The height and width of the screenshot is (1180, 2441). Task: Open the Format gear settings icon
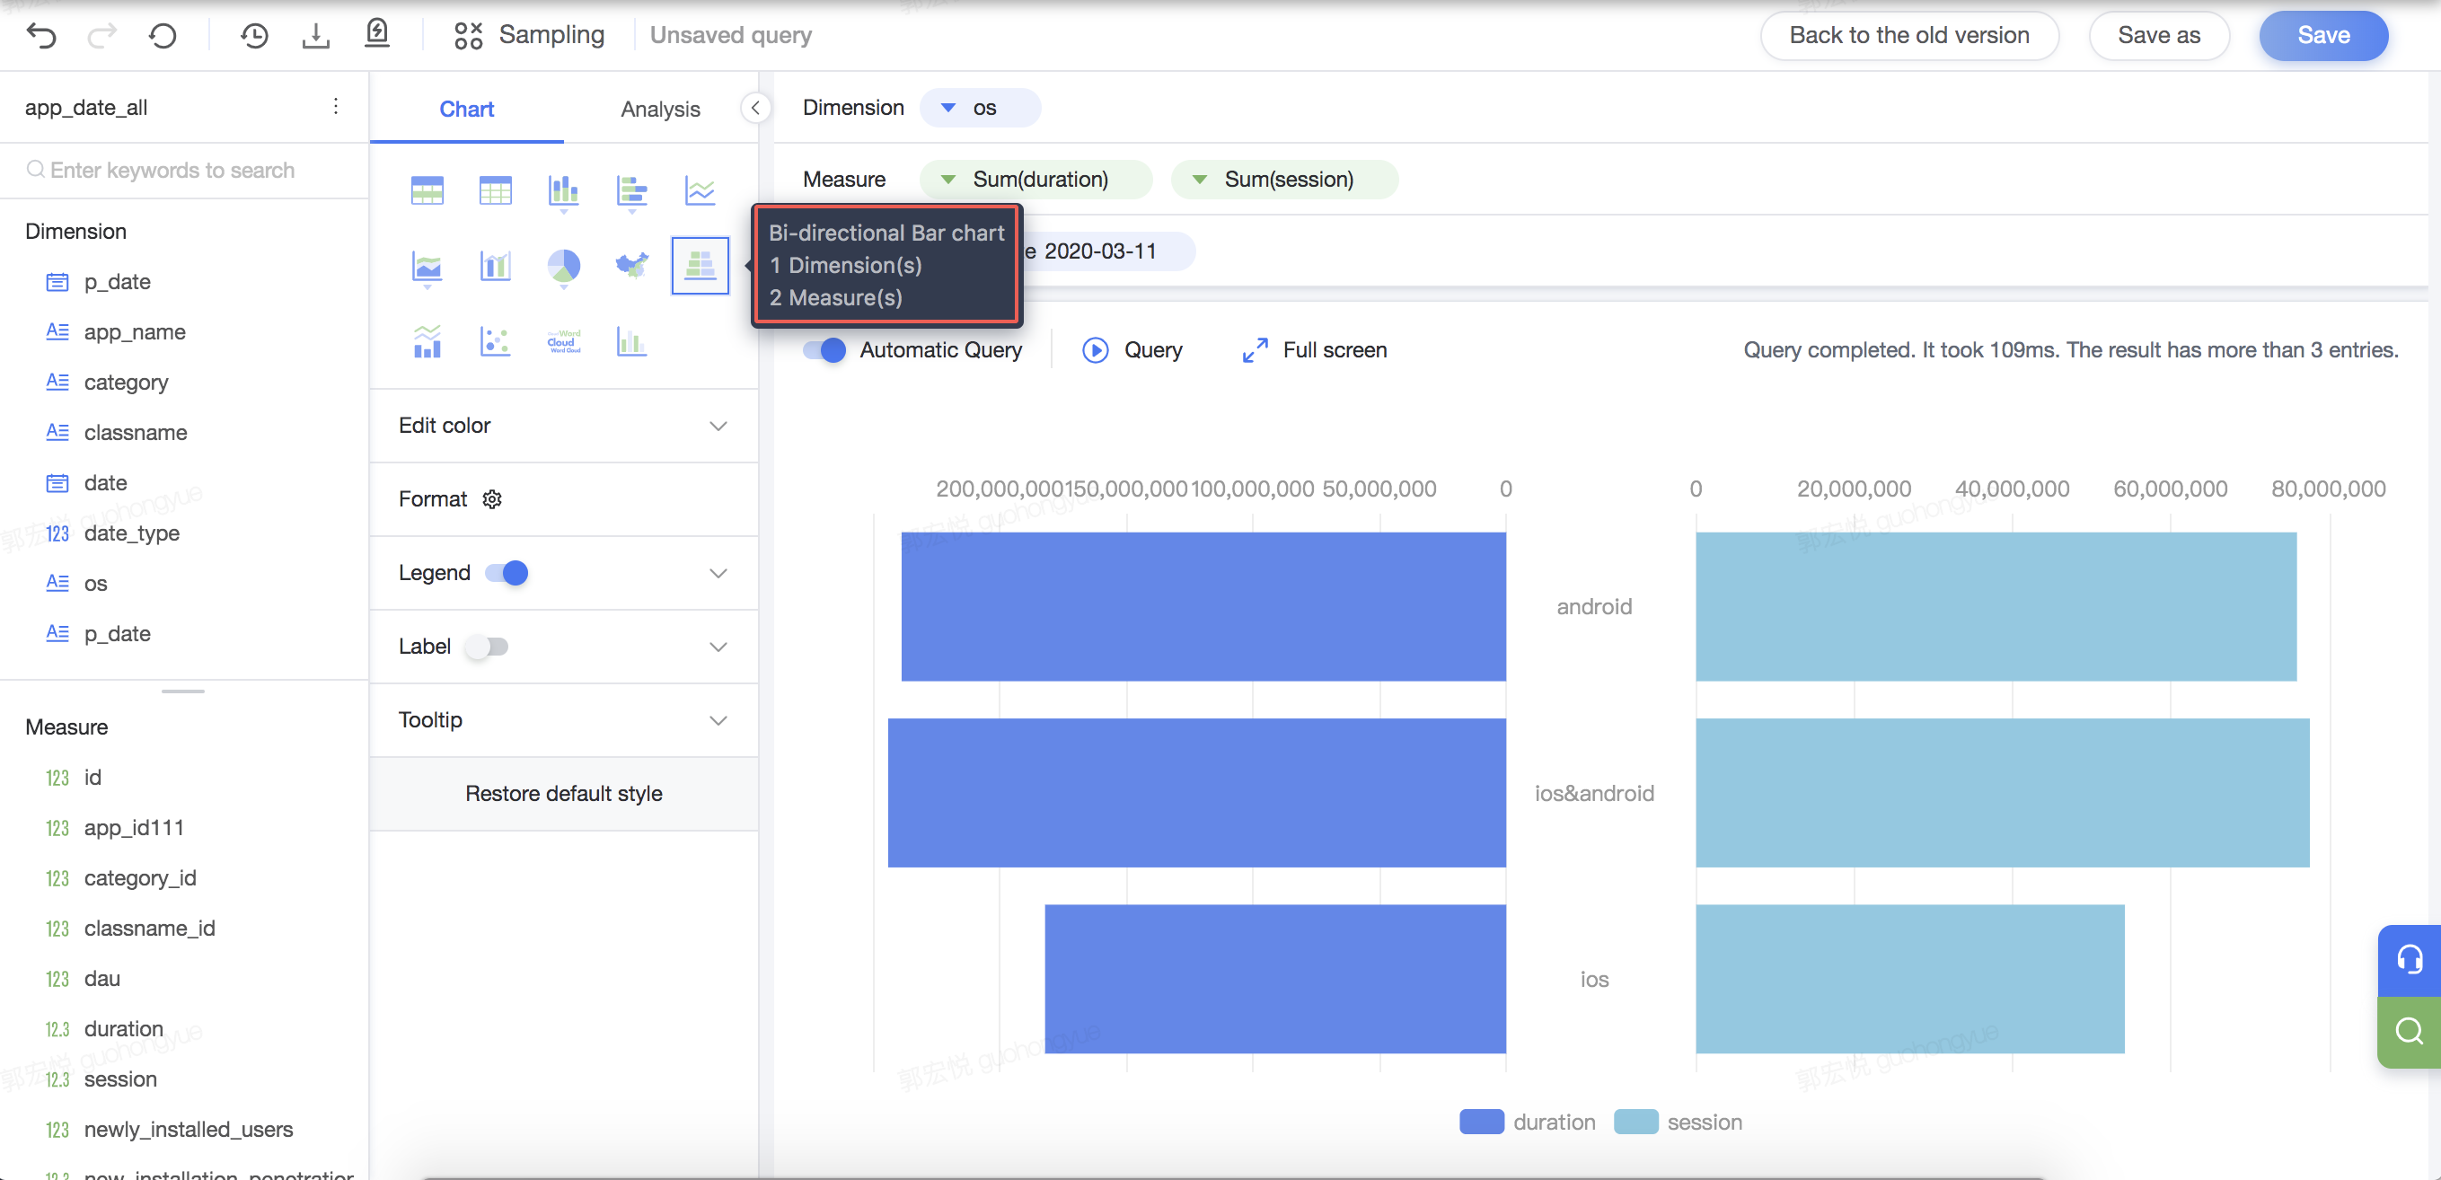[492, 499]
